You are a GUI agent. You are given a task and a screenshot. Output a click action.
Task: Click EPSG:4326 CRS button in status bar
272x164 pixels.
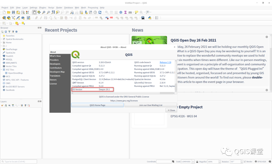point(260,161)
